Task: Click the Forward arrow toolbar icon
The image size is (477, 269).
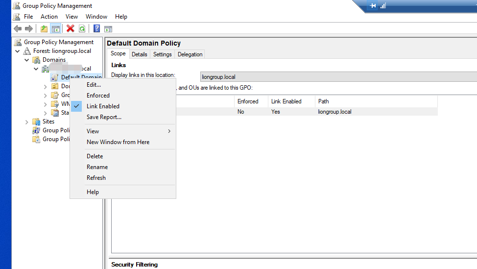Action: coord(29,28)
